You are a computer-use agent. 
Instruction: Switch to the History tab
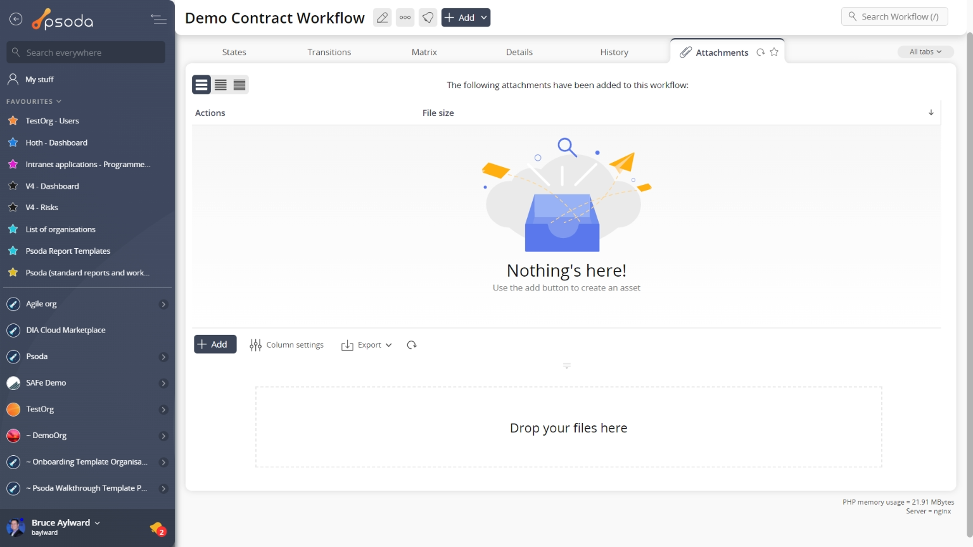coord(614,52)
